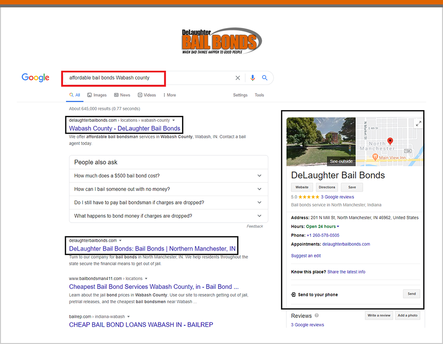Expand "How can I bail someone out with no money?"
Viewport: 443px width, 344px height.
pos(169,189)
